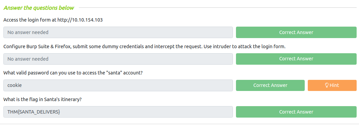Click the horizontal rule beside the heading

click(217, 8)
